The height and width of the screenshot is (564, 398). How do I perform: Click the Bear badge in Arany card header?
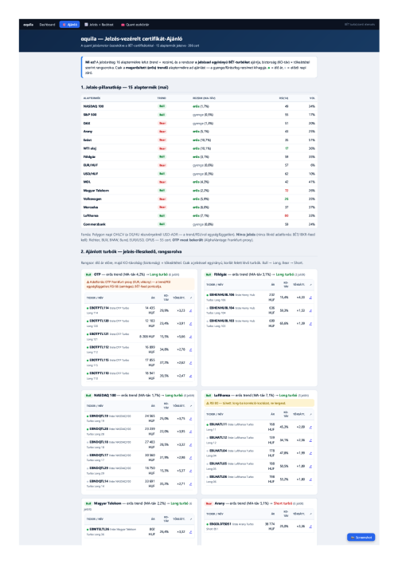[209, 503]
